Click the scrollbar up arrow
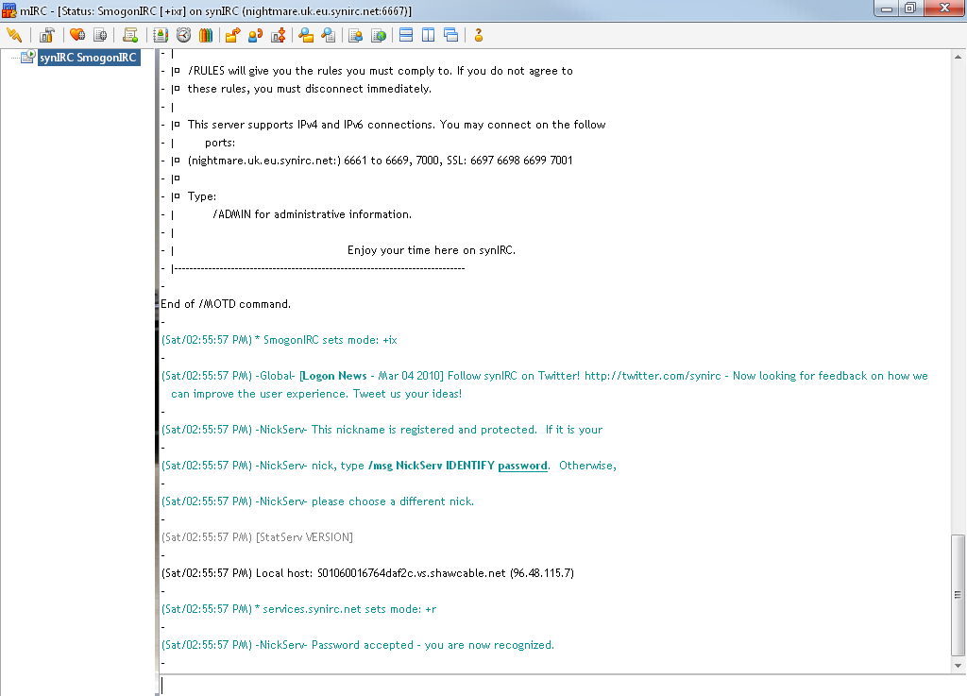Viewport: 967px width, 696px height. pos(958,57)
